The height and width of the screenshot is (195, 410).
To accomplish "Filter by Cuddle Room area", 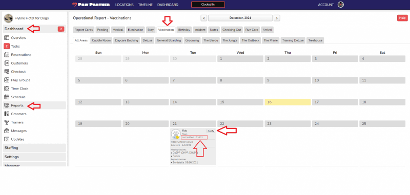I will (x=101, y=40).
